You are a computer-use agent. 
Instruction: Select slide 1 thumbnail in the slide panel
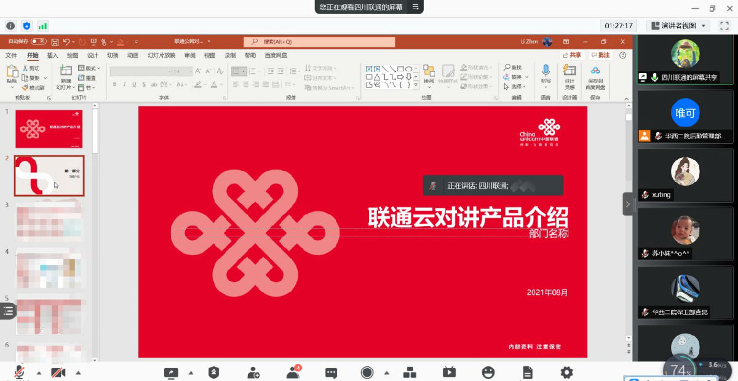[49, 129]
